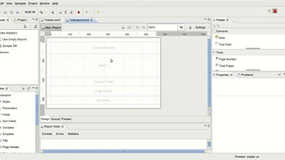Screen dimensions: 285x160
Task: Click the pencil edit icon in main toolbar
Action: (x=71, y=12)
